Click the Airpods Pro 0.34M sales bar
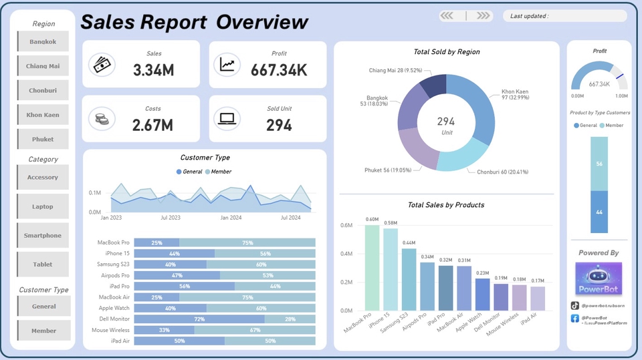The width and height of the screenshot is (642, 360). pos(427,287)
